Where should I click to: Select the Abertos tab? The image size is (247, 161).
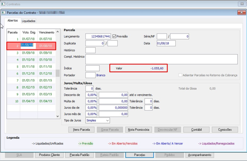(x=13, y=20)
